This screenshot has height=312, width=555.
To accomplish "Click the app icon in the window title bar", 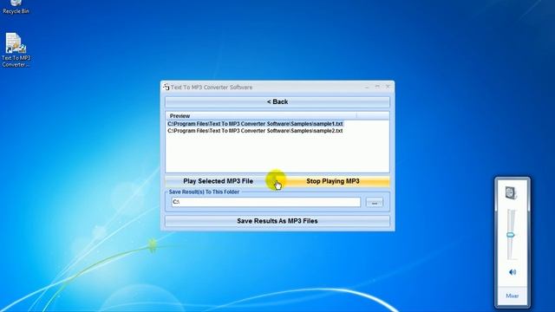I will (x=166, y=87).
